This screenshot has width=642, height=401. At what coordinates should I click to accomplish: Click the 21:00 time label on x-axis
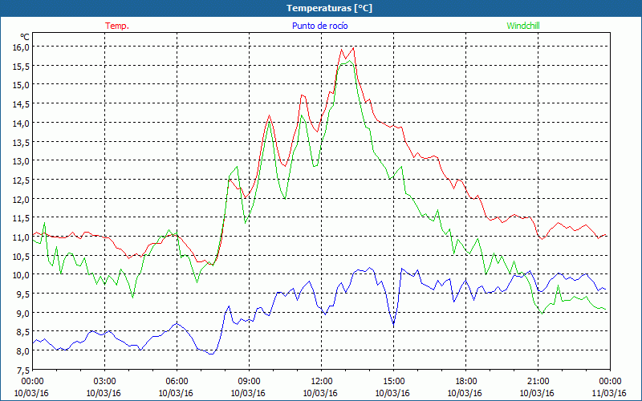(538, 381)
